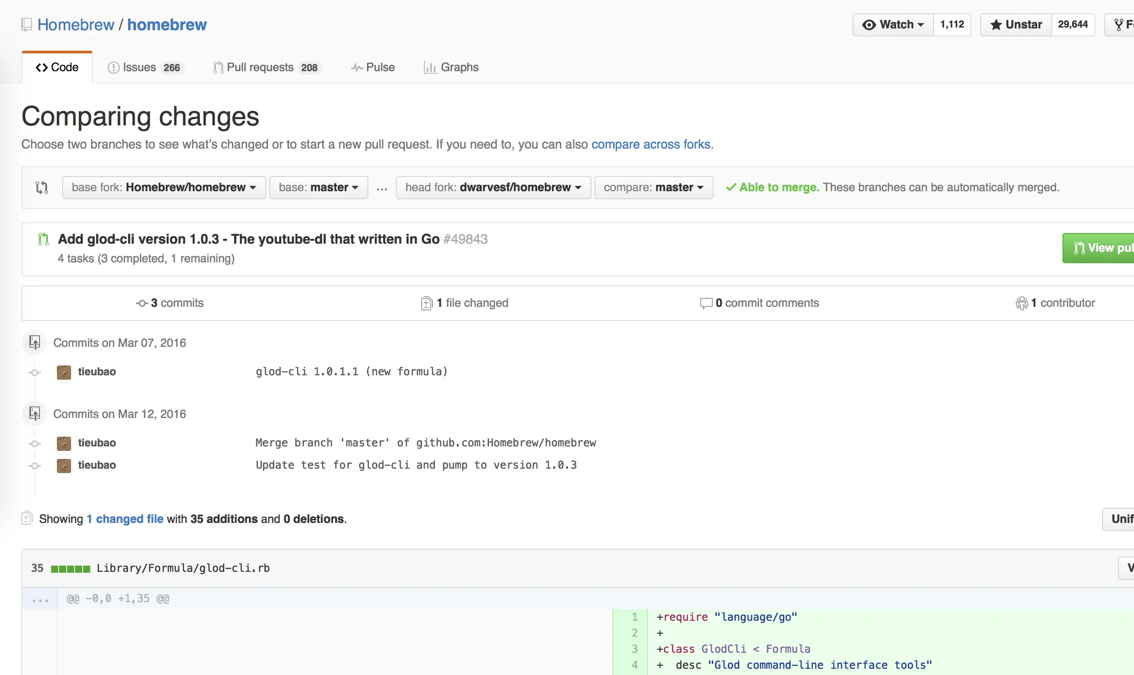1134x675 pixels.
Task: Open the base fork Homebrew/homebrew dropdown
Action: coord(164,187)
